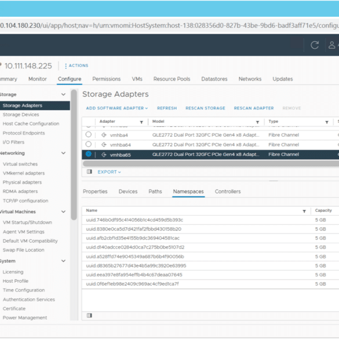
Task: Open Physical adapters in sidebar
Action: [22, 183]
